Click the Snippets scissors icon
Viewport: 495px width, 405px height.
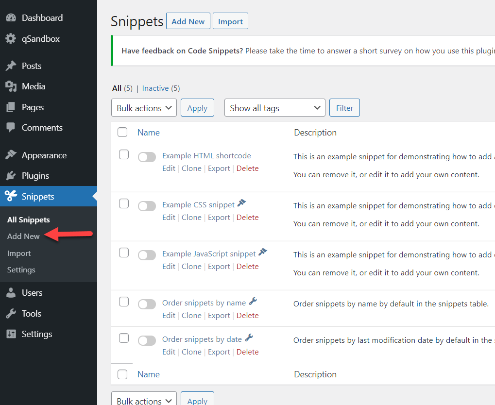click(11, 196)
